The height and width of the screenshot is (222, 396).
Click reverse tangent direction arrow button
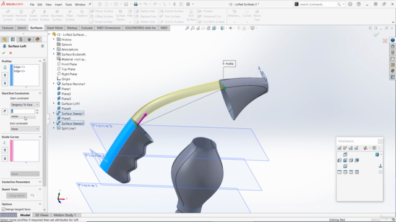(4, 112)
